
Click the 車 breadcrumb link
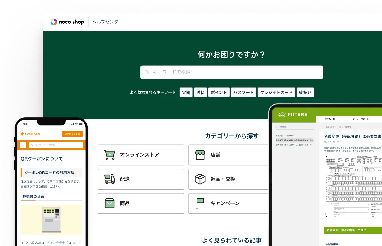tap(341, 127)
